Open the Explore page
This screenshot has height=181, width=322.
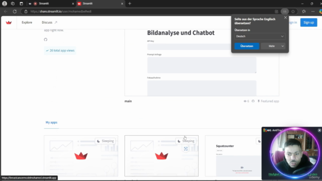27,22
